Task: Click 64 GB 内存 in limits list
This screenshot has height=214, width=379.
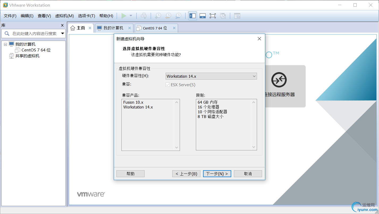Action: 208,102
